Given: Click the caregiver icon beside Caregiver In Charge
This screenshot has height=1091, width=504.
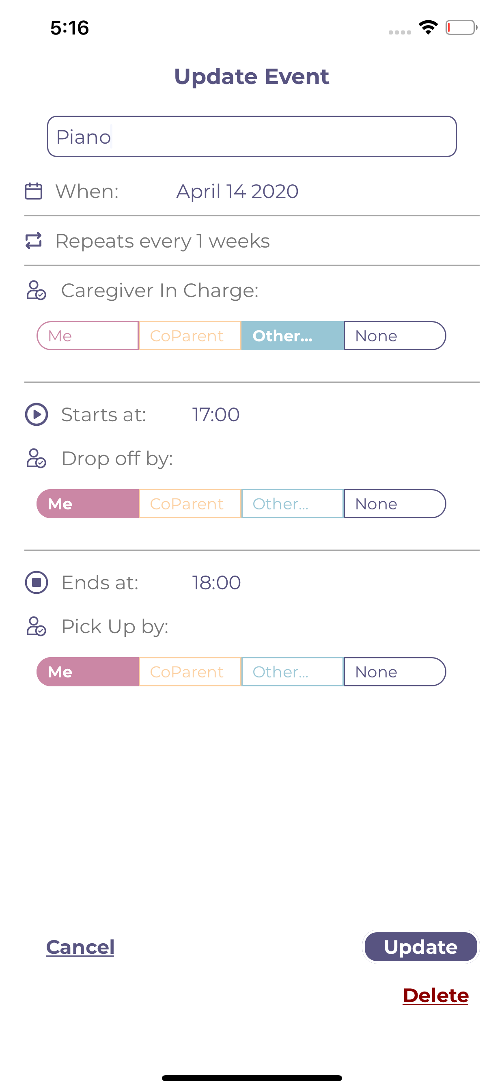Looking at the screenshot, I should 36,291.
